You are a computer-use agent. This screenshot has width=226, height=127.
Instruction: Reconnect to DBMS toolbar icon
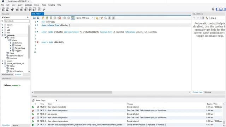[x=44, y=9]
